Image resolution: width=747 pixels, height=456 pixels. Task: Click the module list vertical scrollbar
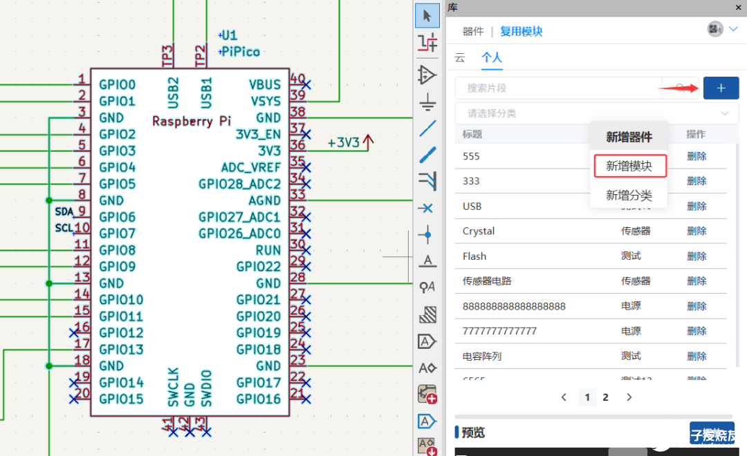[737, 255]
